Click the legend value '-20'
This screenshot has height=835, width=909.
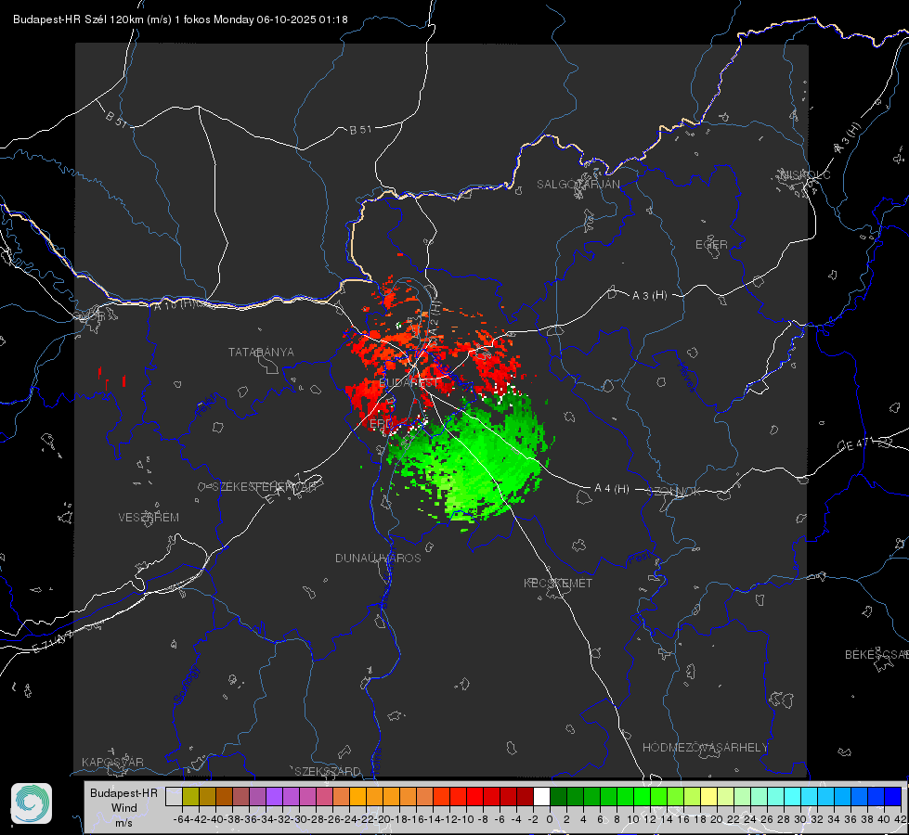[383, 819]
